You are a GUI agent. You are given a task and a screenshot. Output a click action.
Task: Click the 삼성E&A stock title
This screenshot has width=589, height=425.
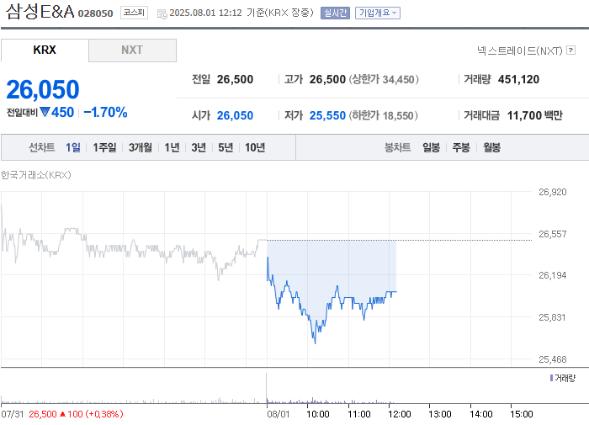[40, 12]
